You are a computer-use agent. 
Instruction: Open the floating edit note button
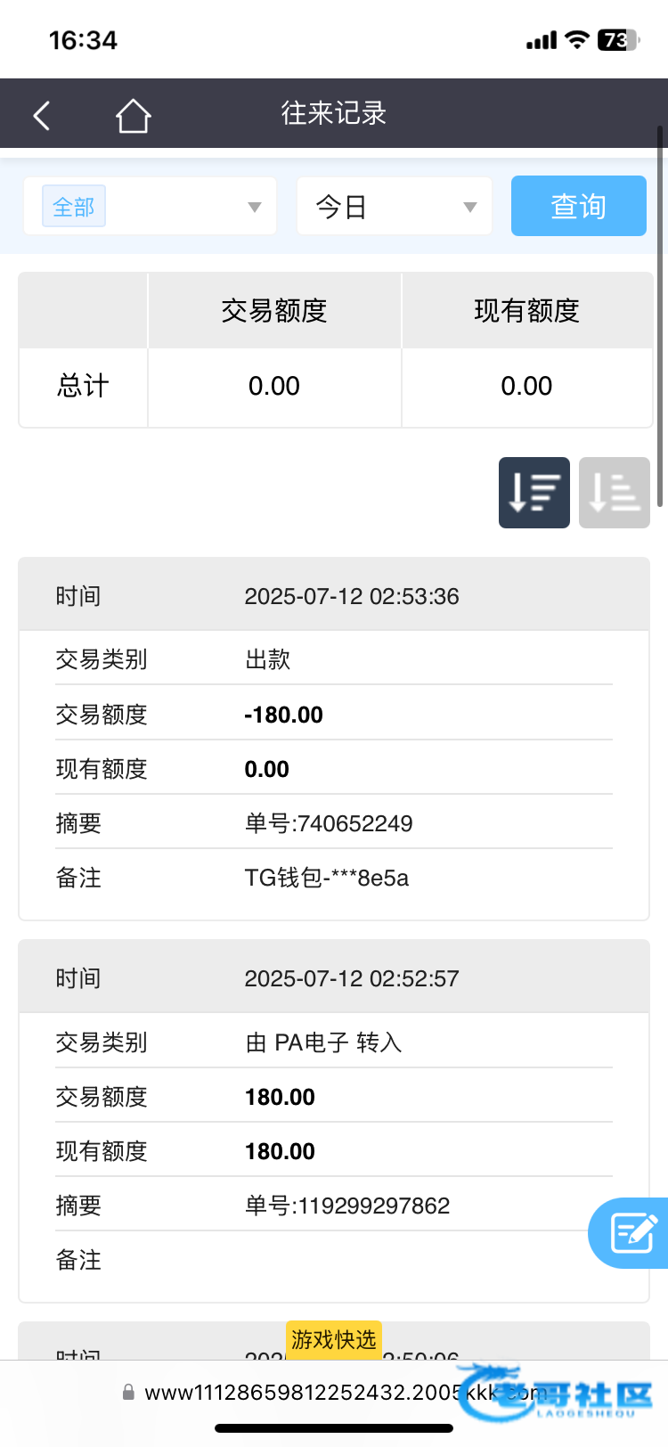coord(632,1233)
